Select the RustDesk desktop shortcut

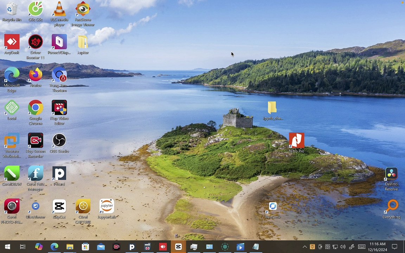pos(273,207)
